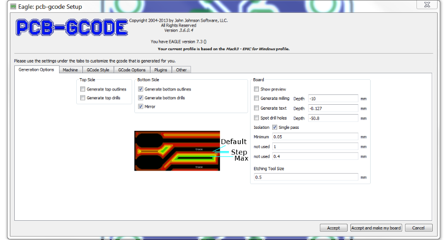This screenshot has width=444, height=240.
Task: Click the current profile Mach3 notice text
Action: [223, 49]
